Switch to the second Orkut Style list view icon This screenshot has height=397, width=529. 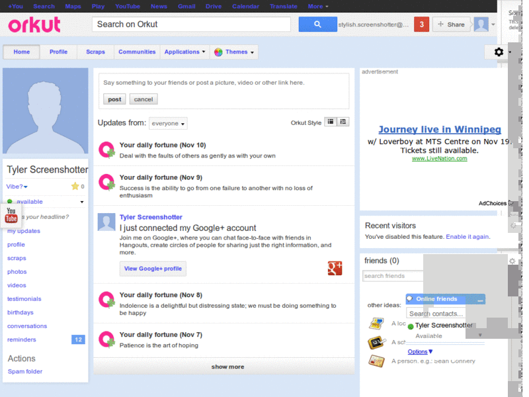(343, 122)
